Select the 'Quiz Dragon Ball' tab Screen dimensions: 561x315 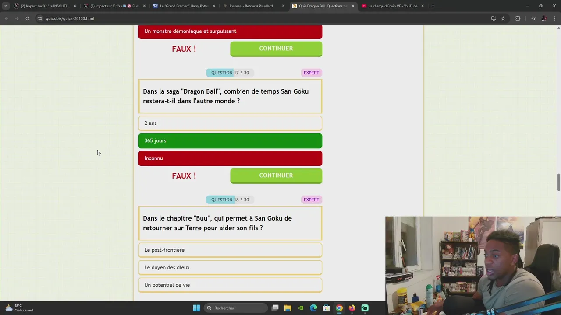tap(323, 6)
